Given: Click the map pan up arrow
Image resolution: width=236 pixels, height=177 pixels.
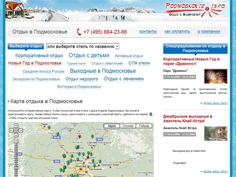Looking at the screenshot, I should (x=16, y=126).
